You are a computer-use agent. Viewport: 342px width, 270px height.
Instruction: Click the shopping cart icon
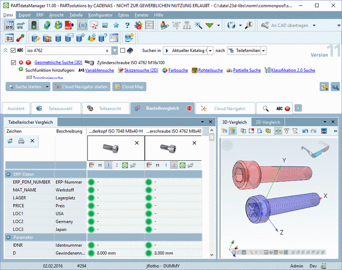tap(21, 25)
